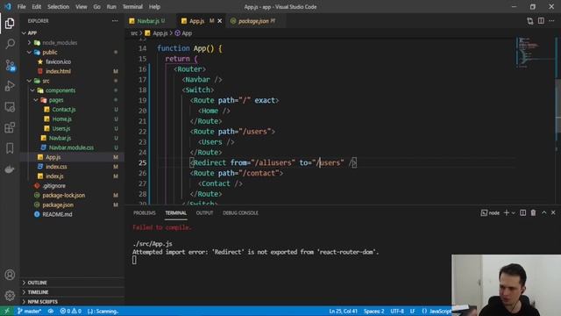This screenshot has width=561, height=316.
Task: Collapse the public folder
Action: pos(29,53)
